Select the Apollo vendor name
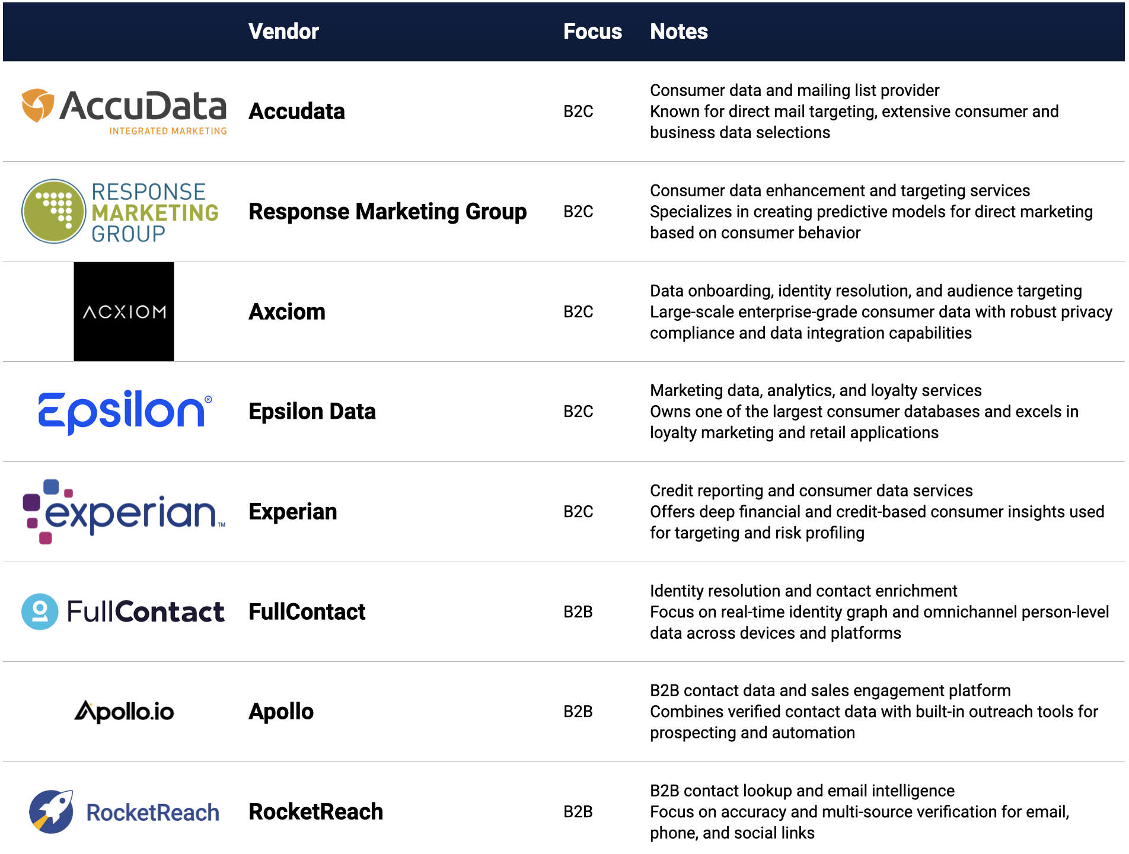The width and height of the screenshot is (1129, 854). (281, 712)
